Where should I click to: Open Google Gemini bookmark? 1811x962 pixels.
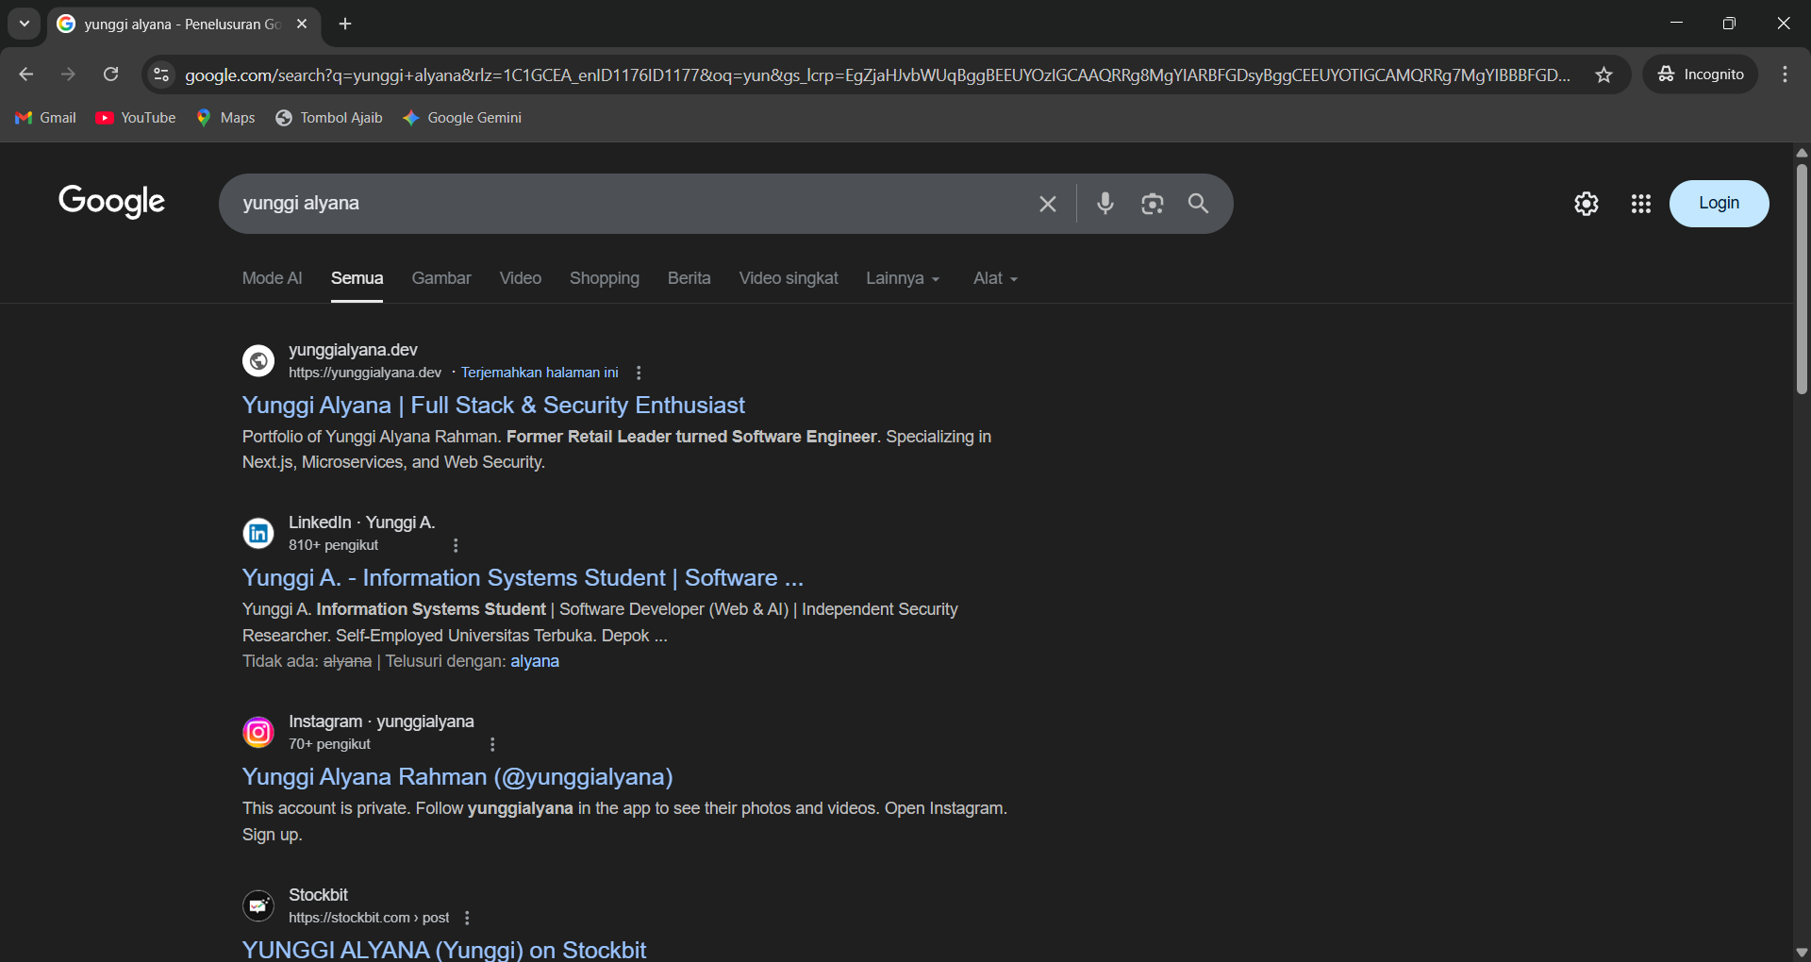click(x=461, y=118)
